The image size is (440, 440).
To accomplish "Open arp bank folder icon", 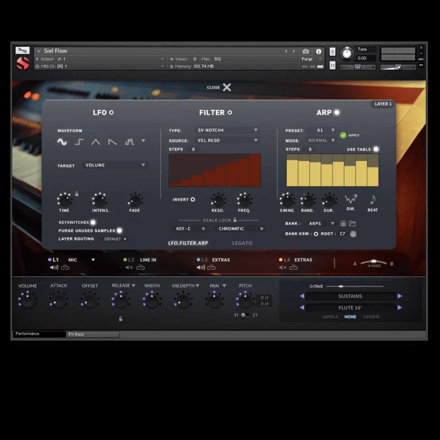I will pyautogui.click(x=352, y=224).
